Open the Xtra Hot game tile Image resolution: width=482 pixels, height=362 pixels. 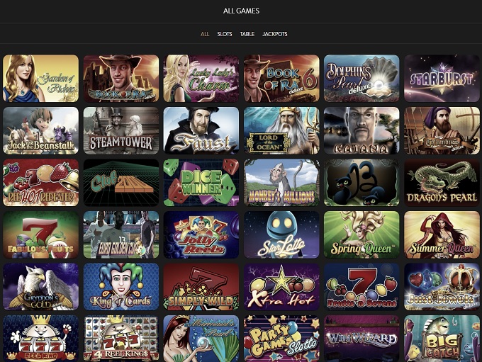coord(281,286)
